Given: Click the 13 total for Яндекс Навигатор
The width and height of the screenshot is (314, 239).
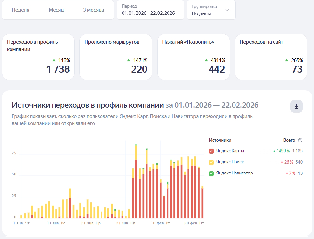Looking at the screenshot, I should [300, 173].
